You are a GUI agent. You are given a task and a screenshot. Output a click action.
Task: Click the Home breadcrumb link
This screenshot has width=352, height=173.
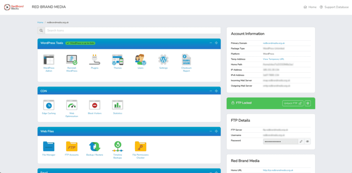(41, 22)
